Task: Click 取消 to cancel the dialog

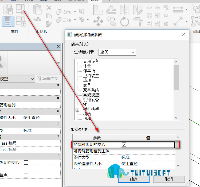Action: pyautogui.click(x=169, y=179)
